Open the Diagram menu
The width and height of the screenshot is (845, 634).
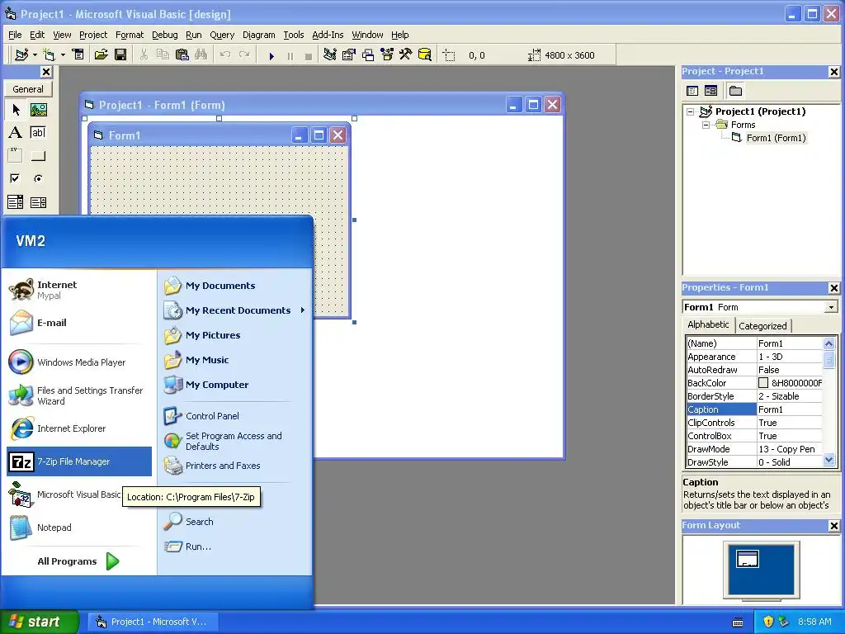pos(258,35)
